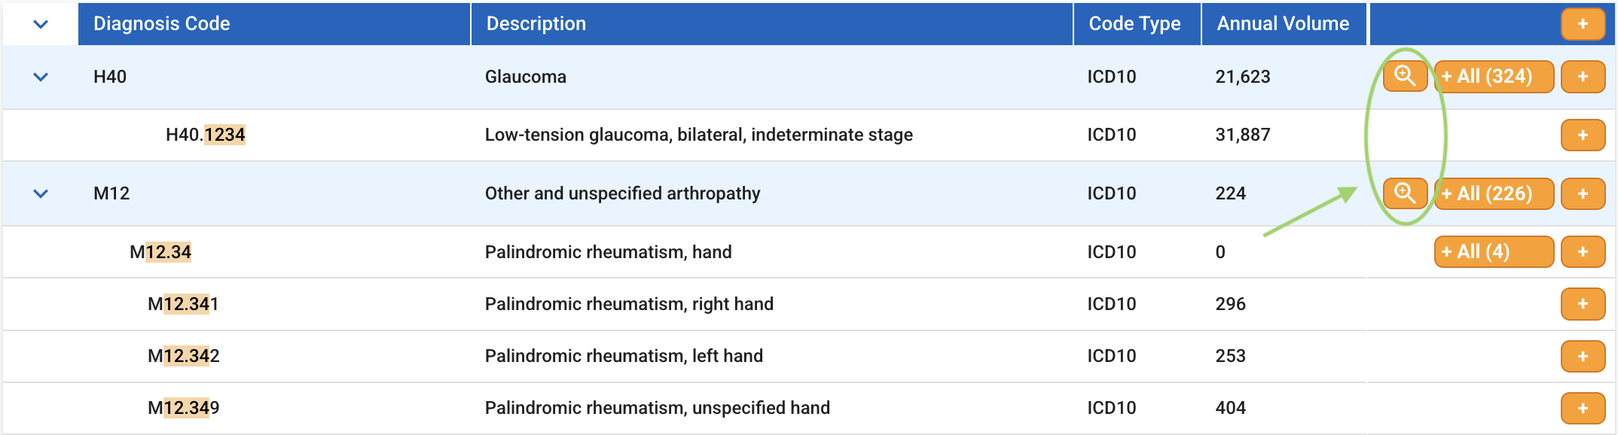This screenshot has width=1618, height=435.
Task: Add M12.342 left hand code with plus
Action: pos(1583,356)
